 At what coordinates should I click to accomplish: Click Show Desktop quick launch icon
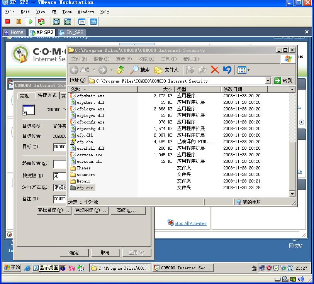point(36,268)
